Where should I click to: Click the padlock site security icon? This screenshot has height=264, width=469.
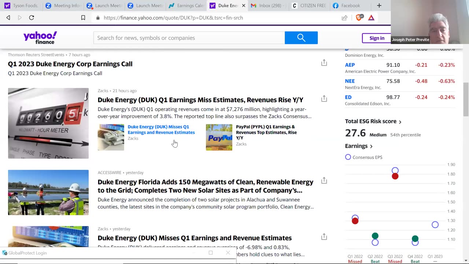(x=98, y=18)
